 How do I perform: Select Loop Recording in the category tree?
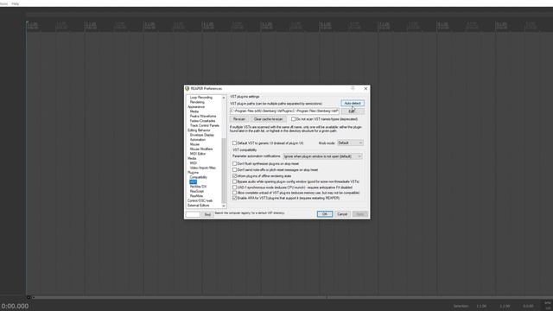pos(201,98)
